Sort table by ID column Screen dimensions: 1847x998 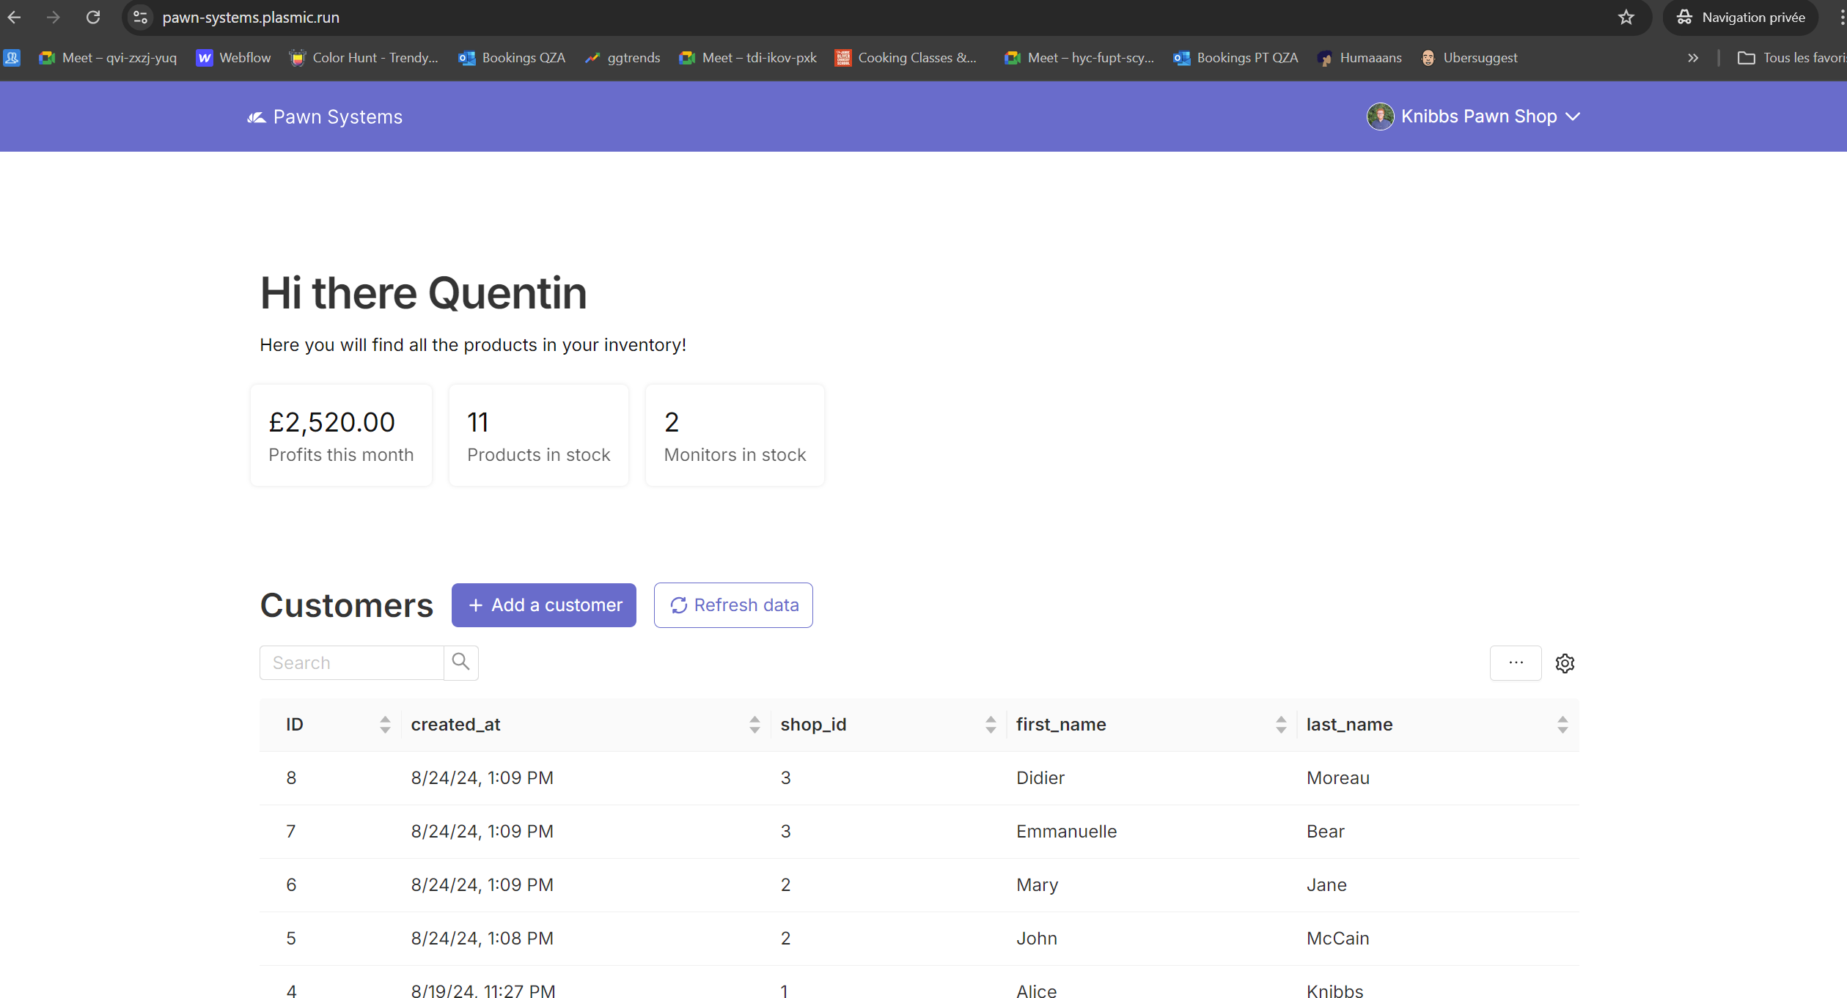(385, 725)
